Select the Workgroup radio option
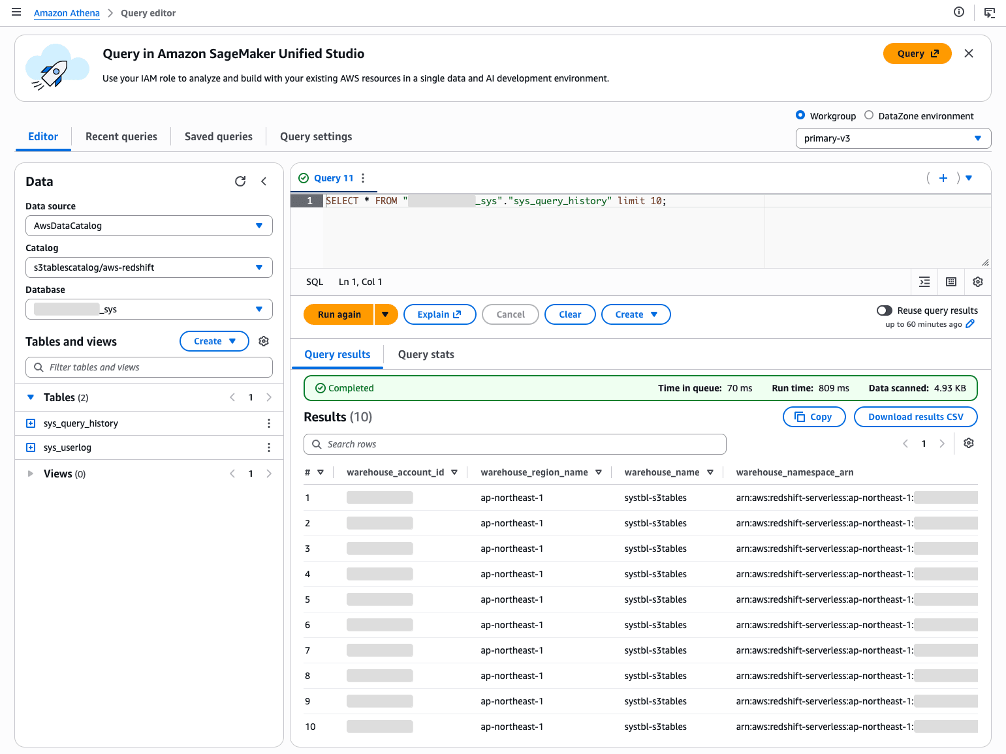Image resolution: width=1006 pixels, height=754 pixels. (800, 115)
